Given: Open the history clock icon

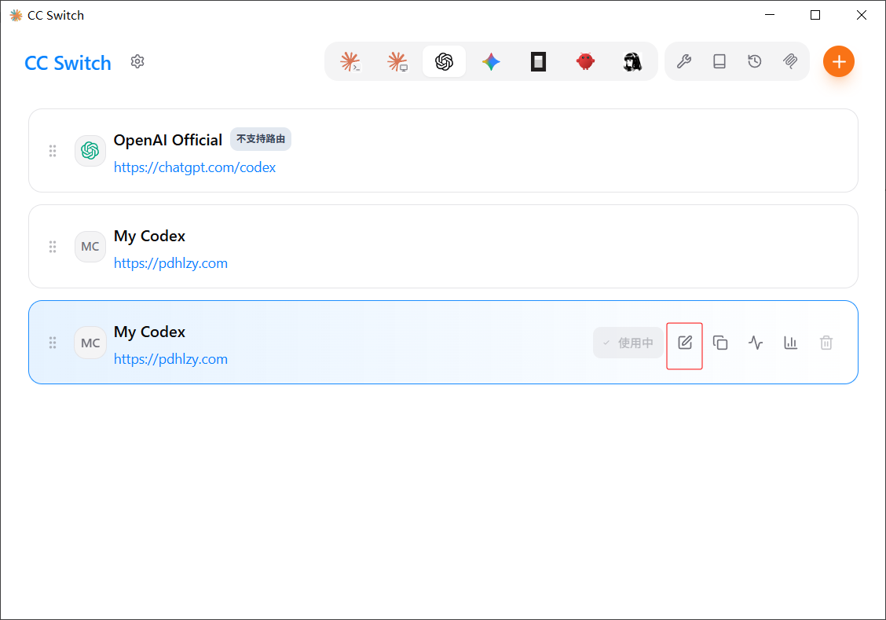Looking at the screenshot, I should (755, 61).
